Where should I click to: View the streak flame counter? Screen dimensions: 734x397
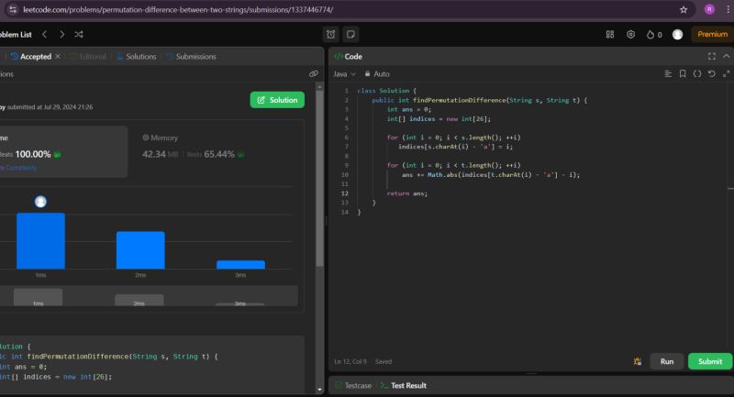(654, 34)
